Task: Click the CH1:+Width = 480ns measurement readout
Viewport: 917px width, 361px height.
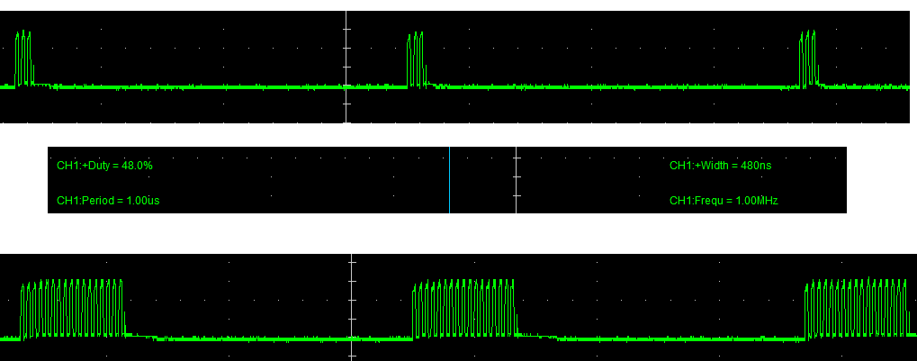Action: click(720, 166)
